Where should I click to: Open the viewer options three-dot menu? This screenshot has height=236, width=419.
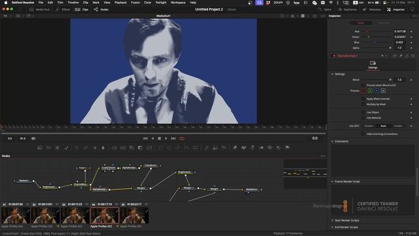coord(323,16)
